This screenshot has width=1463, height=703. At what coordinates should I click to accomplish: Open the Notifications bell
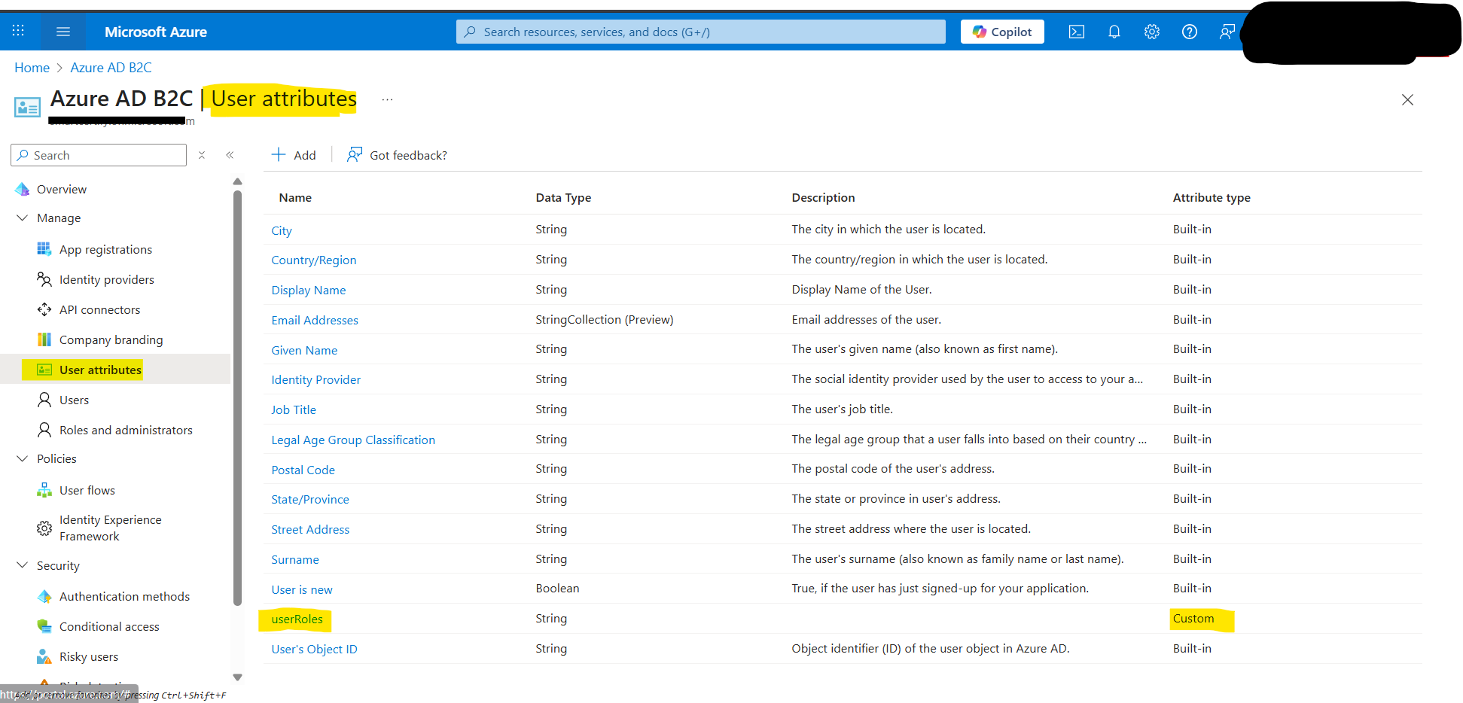pyautogui.click(x=1114, y=31)
